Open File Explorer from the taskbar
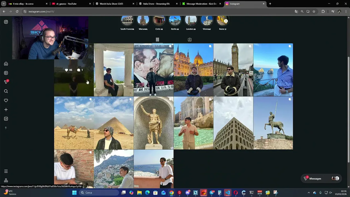 (139, 193)
